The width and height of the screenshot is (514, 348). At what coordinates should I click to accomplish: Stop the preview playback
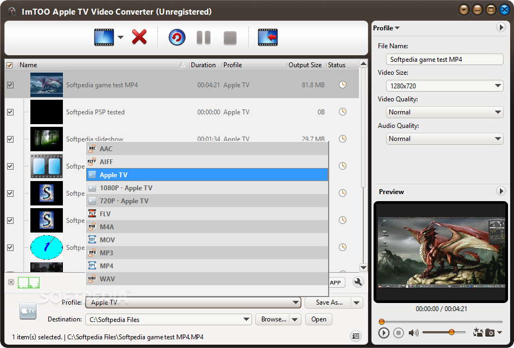[399, 333]
